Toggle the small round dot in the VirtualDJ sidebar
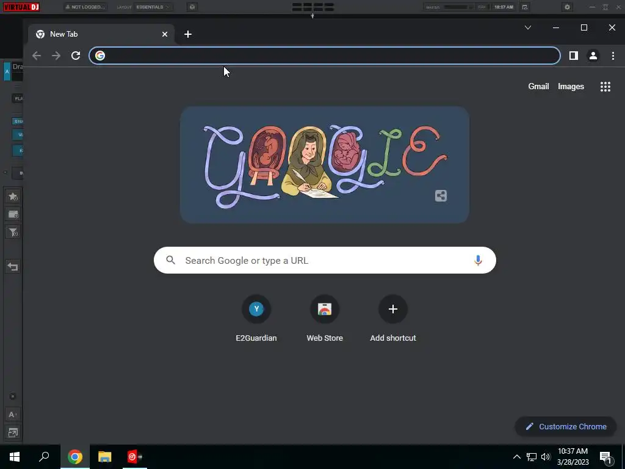Image resolution: width=625 pixels, height=469 pixels. pyautogui.click(x=13, y=396)
